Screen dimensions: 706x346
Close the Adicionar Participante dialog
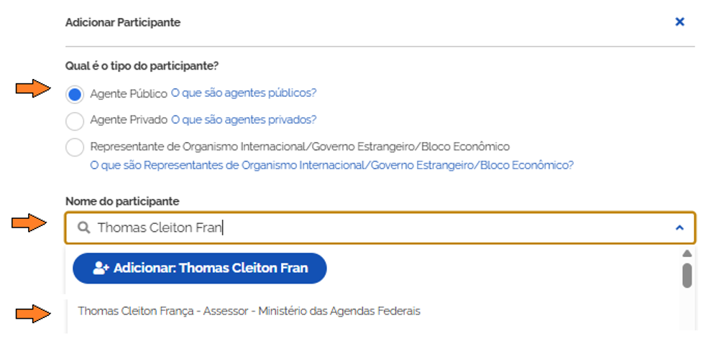[679, 22]
